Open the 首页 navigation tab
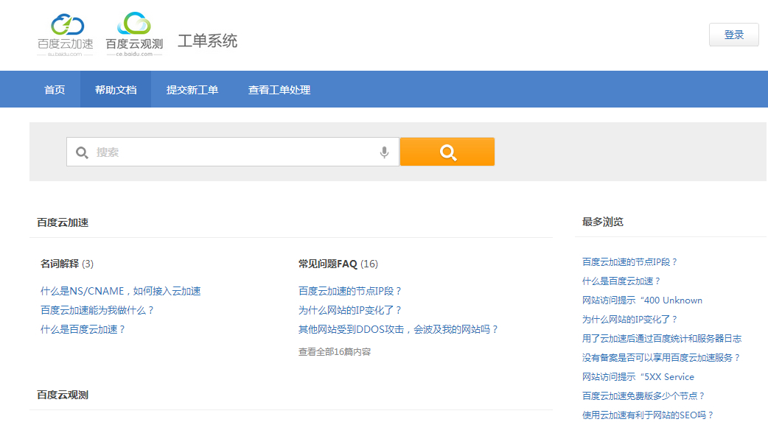Screen dimensions: 768x422 [x=55, y=90]
